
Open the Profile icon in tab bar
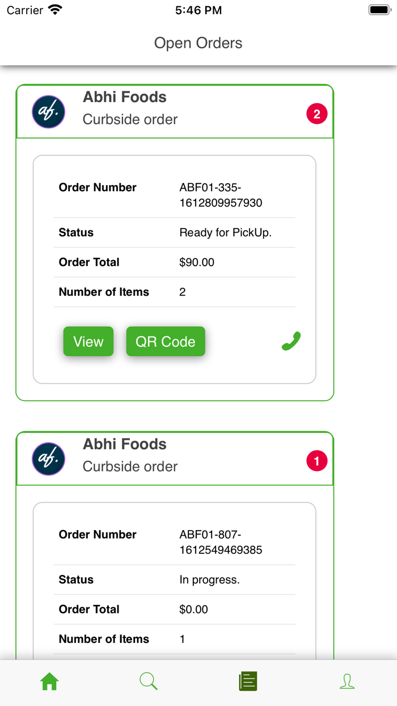[347, 681]
